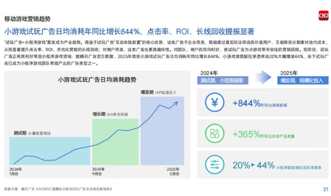Click the +844% growth statistic
This screenshot has width=331, height=196.
click(x=249, y=103)
